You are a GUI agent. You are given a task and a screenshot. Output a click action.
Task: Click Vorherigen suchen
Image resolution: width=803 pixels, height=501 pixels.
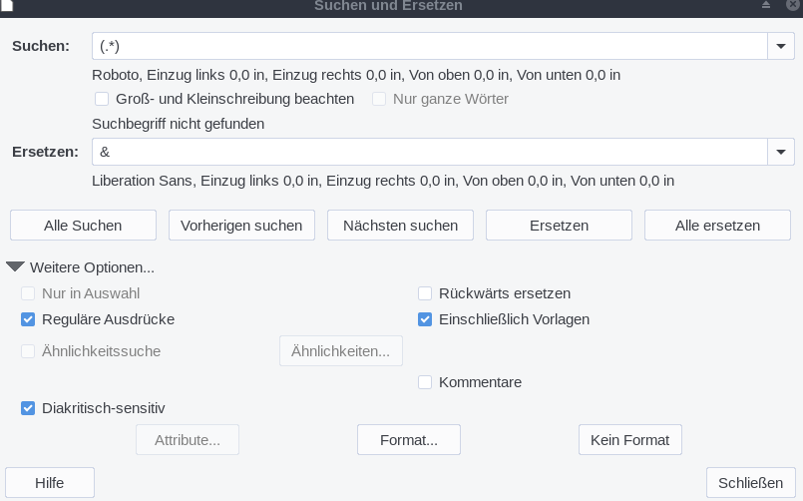241,226
